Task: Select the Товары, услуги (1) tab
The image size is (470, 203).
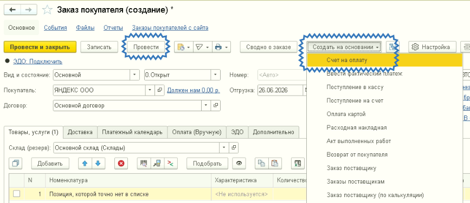Action: tap(33, 132)
